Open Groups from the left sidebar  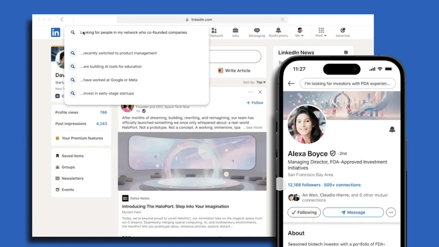[x=68, y=167]
